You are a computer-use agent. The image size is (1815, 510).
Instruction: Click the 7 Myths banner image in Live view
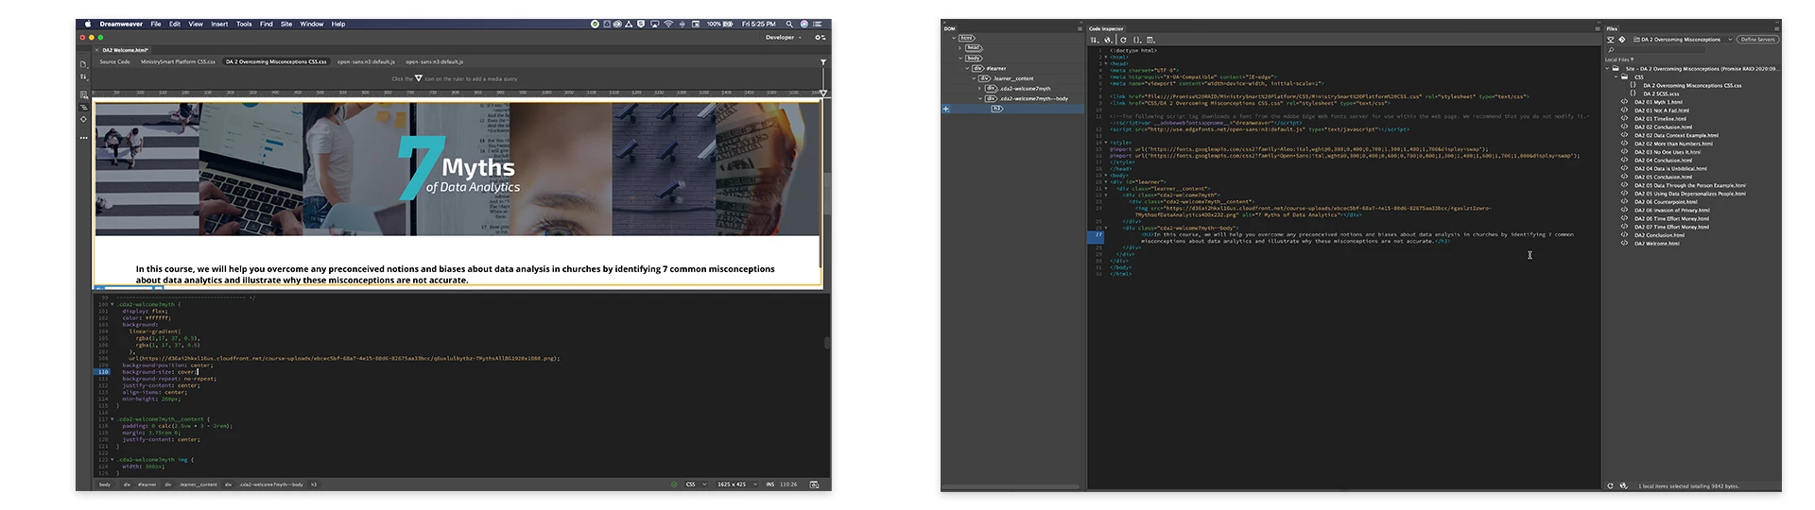click(x=458, y=168)
